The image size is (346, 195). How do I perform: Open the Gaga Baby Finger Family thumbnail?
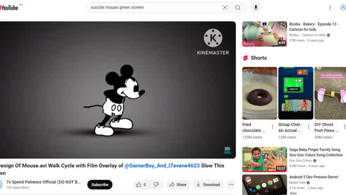coord(264,159)
